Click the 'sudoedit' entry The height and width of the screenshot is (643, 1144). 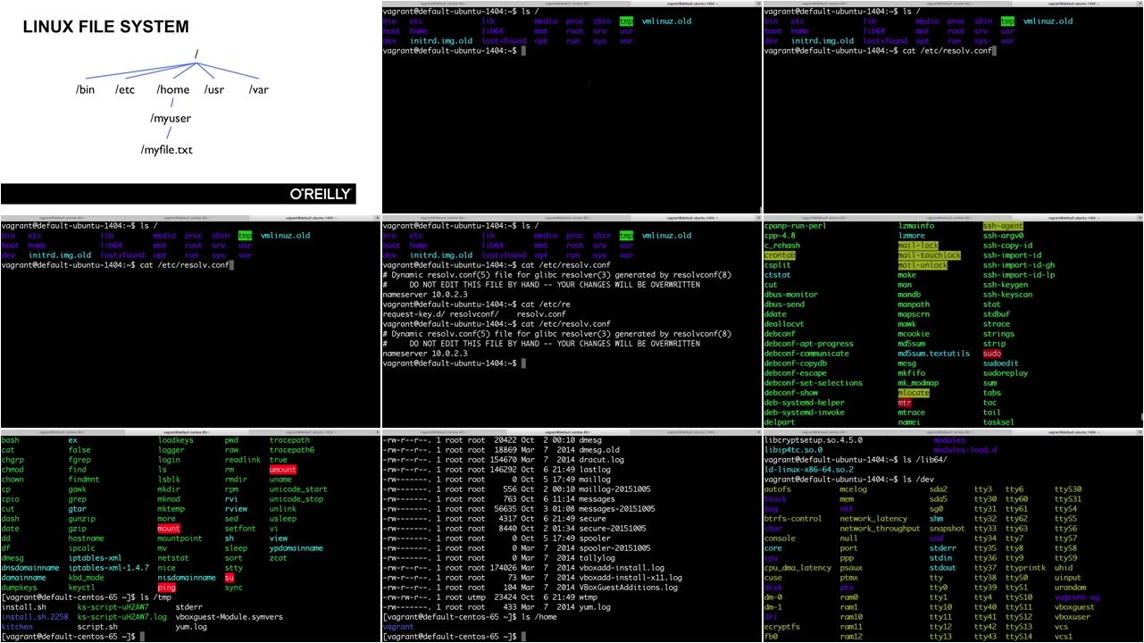pyautogui.click(x=1001, y=363)
